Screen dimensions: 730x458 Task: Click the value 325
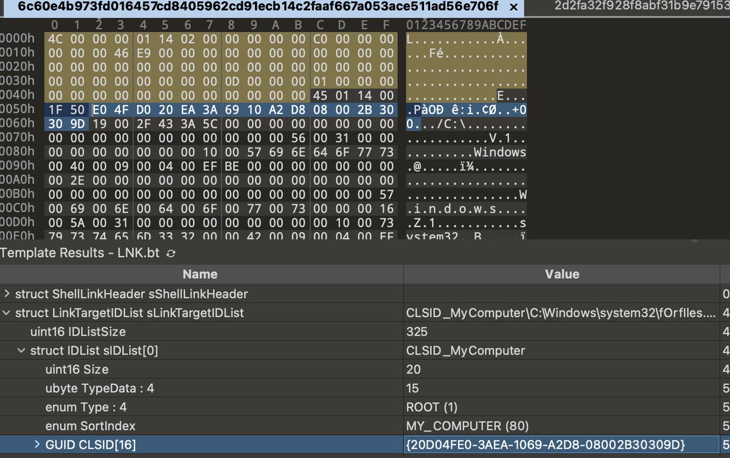click(x=417, y=332)
